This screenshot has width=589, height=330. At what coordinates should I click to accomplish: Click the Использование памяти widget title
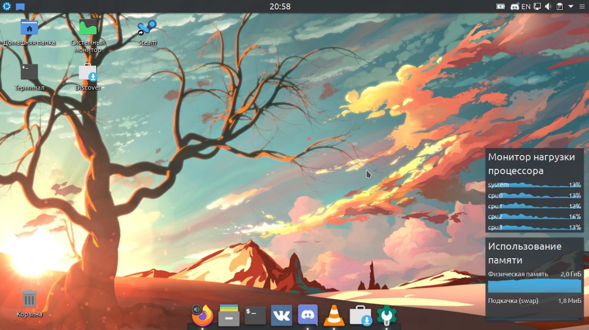coord(525,253)
